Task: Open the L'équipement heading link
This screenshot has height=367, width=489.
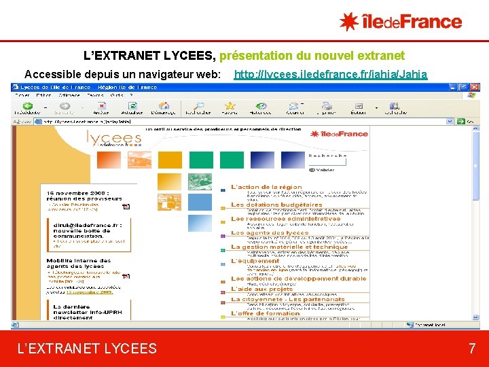Action: [x=255, y=261]
